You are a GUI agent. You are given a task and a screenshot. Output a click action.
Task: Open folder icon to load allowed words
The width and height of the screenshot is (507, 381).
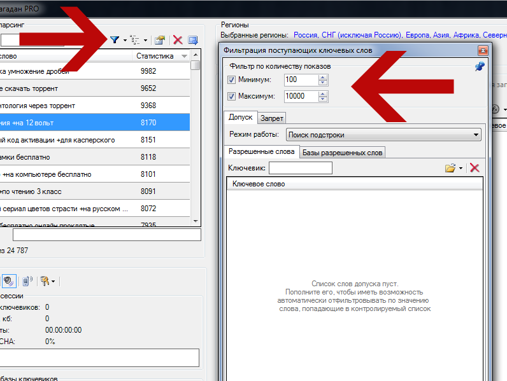point(450,168)
